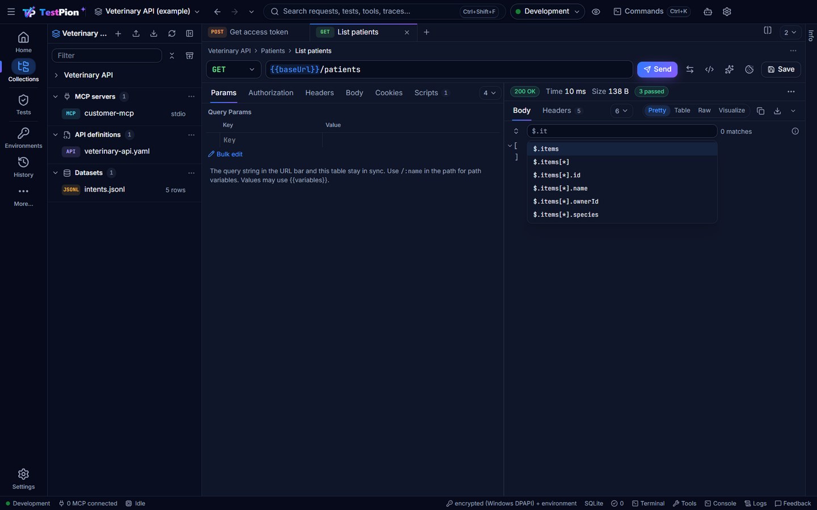Open the request Body tab
Image resolution: width=817 pixels, height=510 pixels.
355,93
